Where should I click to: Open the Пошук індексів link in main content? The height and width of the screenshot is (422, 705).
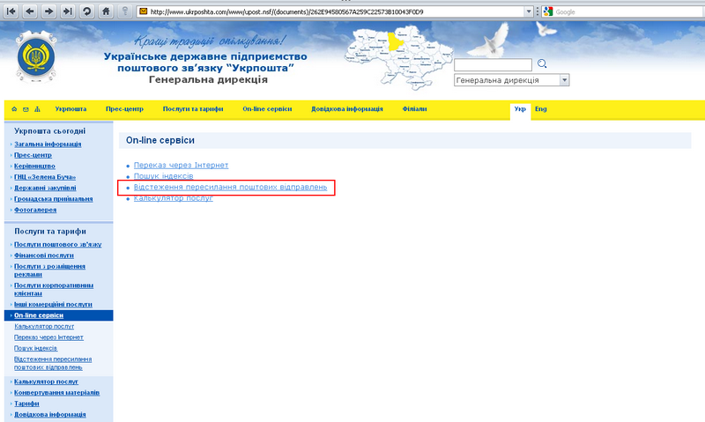pyautogui.click(x=164, y=176)
